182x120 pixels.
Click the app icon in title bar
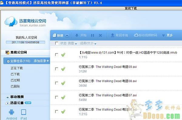[x=2, y=3]
